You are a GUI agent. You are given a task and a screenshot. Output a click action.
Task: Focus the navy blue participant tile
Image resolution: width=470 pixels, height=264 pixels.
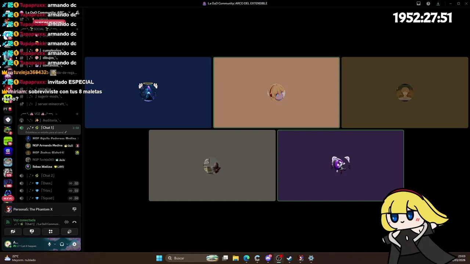(148, 92)
